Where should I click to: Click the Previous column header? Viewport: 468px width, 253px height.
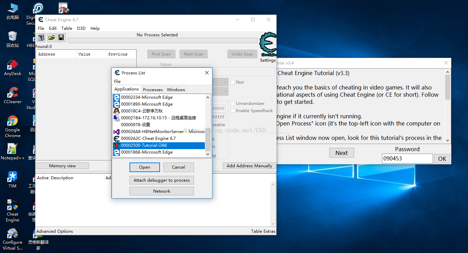tap(121, 54)
